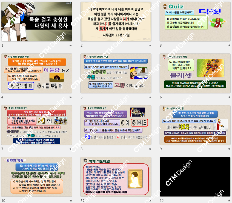This screenshot has height=203, width=232.
Task: Click the transition star icon under slide 3
Action: pyautogui.click(x=229, y=46)
